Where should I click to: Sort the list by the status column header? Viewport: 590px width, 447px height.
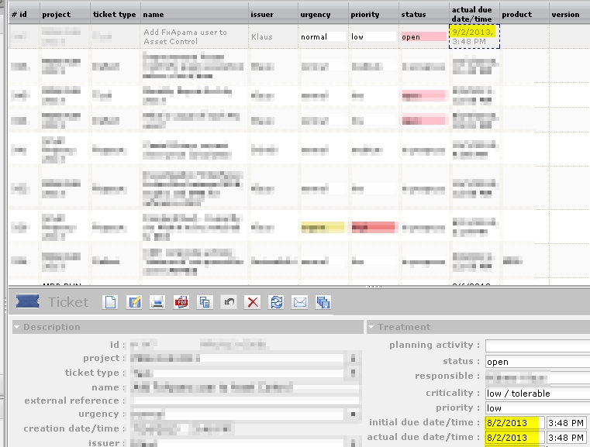413,14
